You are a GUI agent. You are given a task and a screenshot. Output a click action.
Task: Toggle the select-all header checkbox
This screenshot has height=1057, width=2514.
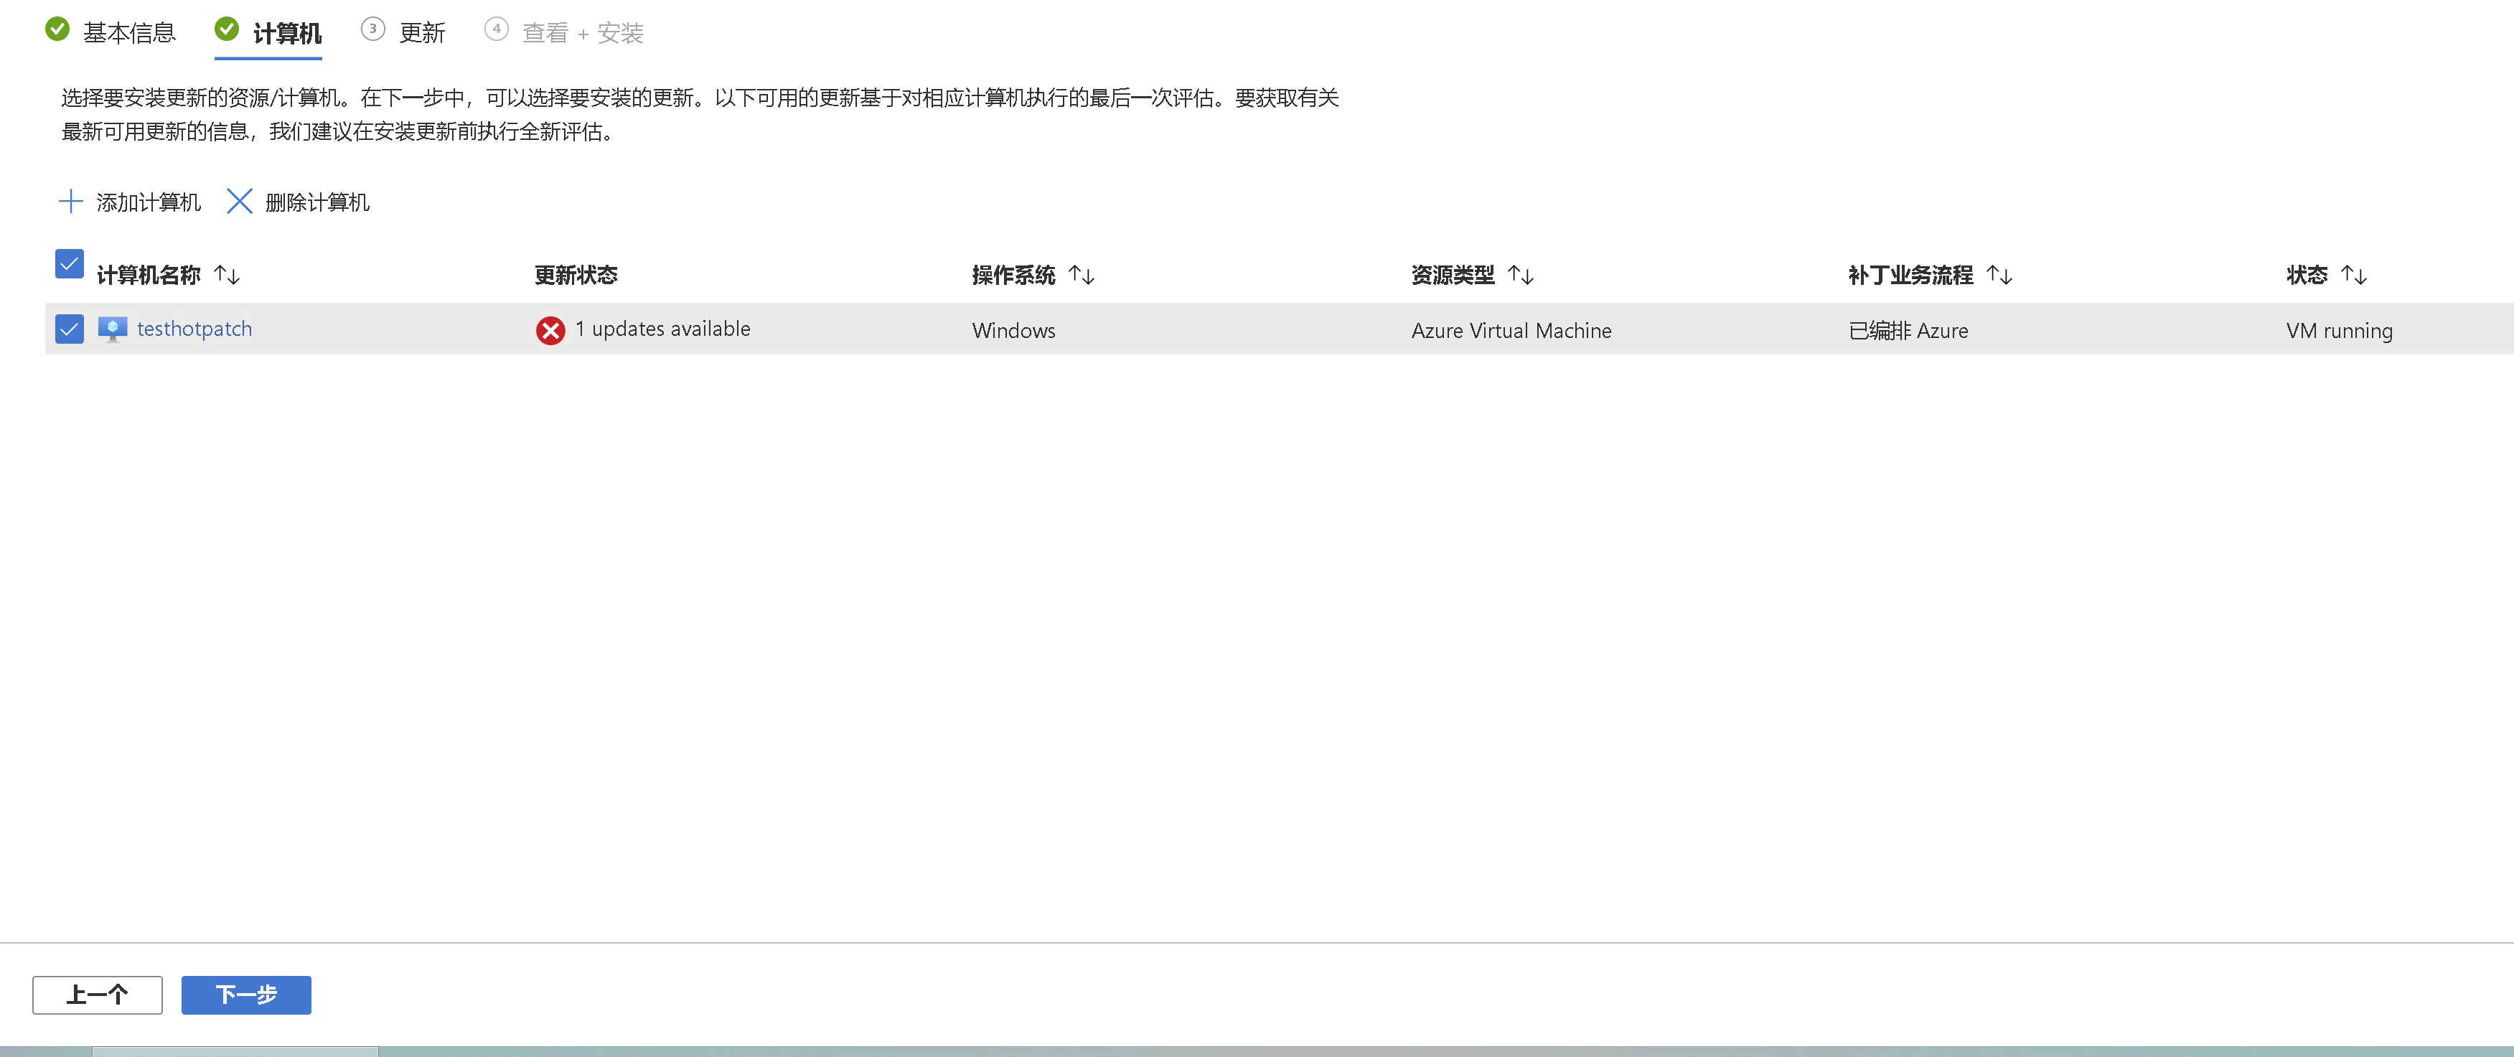(x=70, y=265)
